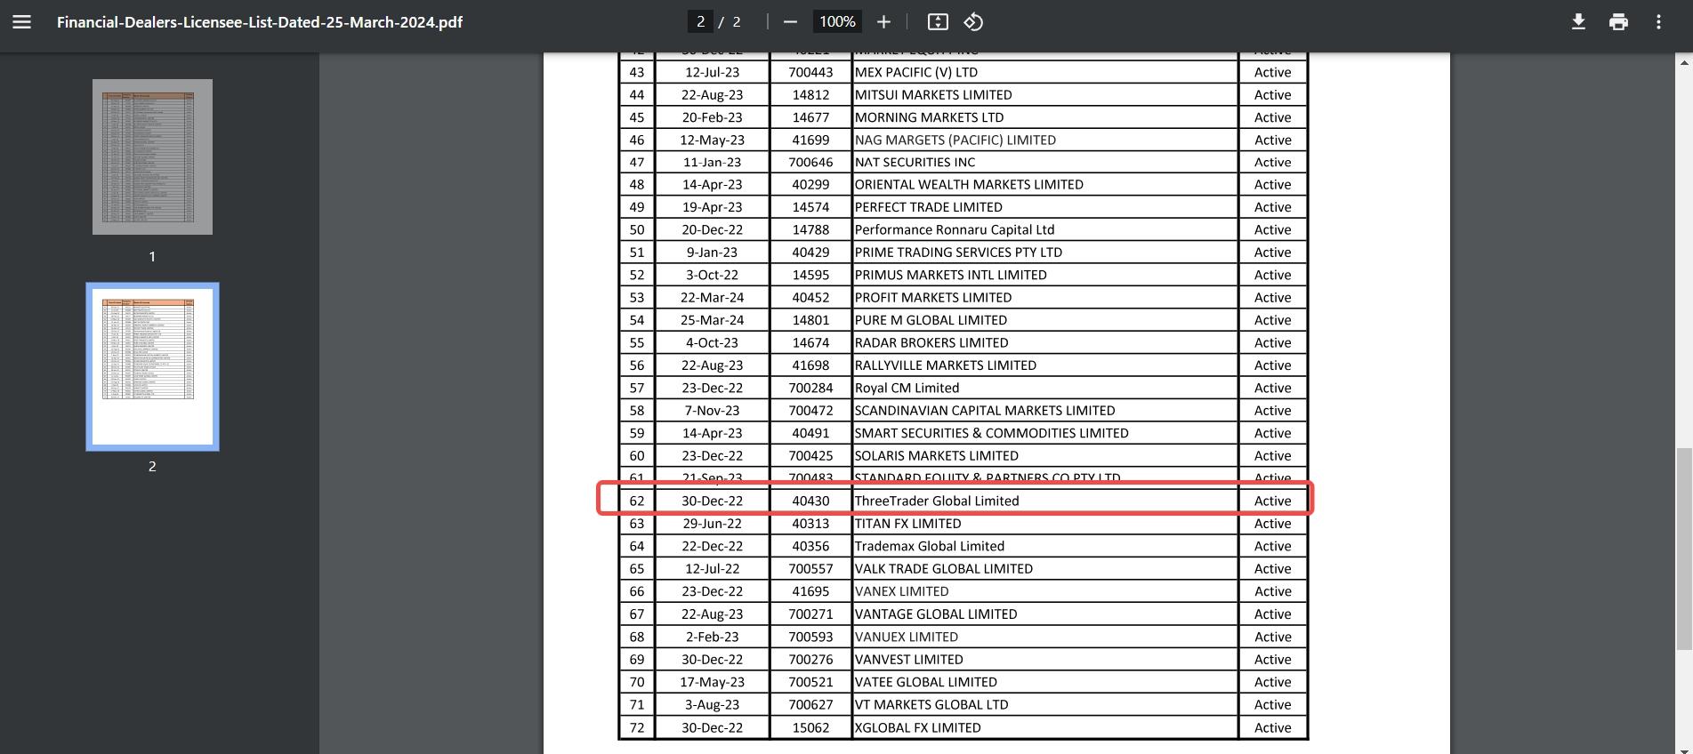Click 'VANUEX LIMITED' entry
The width and height of the screenshot is (1693, 754).
(907, 637)
